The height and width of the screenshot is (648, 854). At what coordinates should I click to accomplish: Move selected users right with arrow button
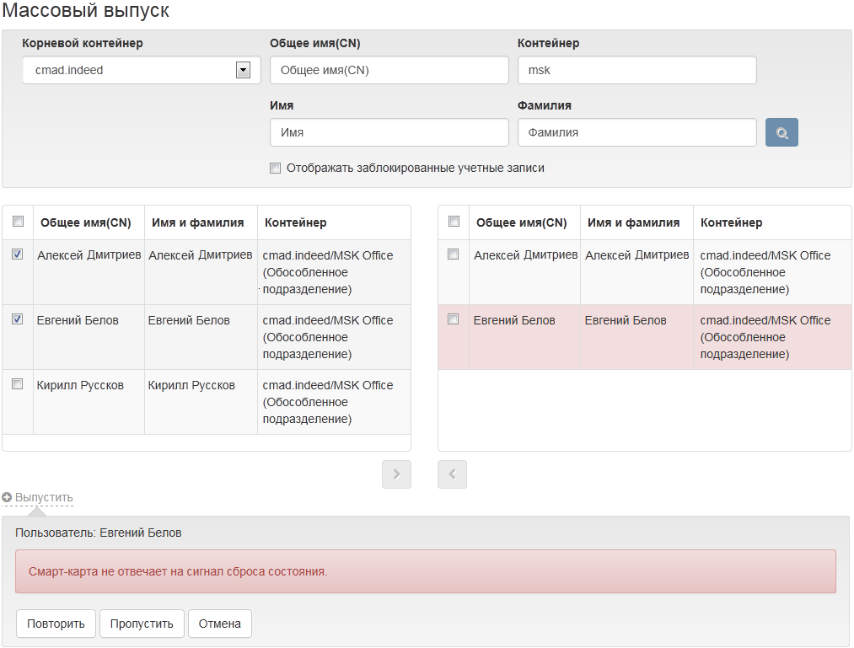396,474
